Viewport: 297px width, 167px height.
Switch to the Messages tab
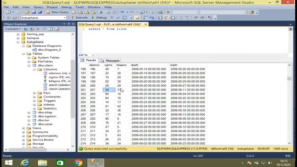tap(110, 61)
